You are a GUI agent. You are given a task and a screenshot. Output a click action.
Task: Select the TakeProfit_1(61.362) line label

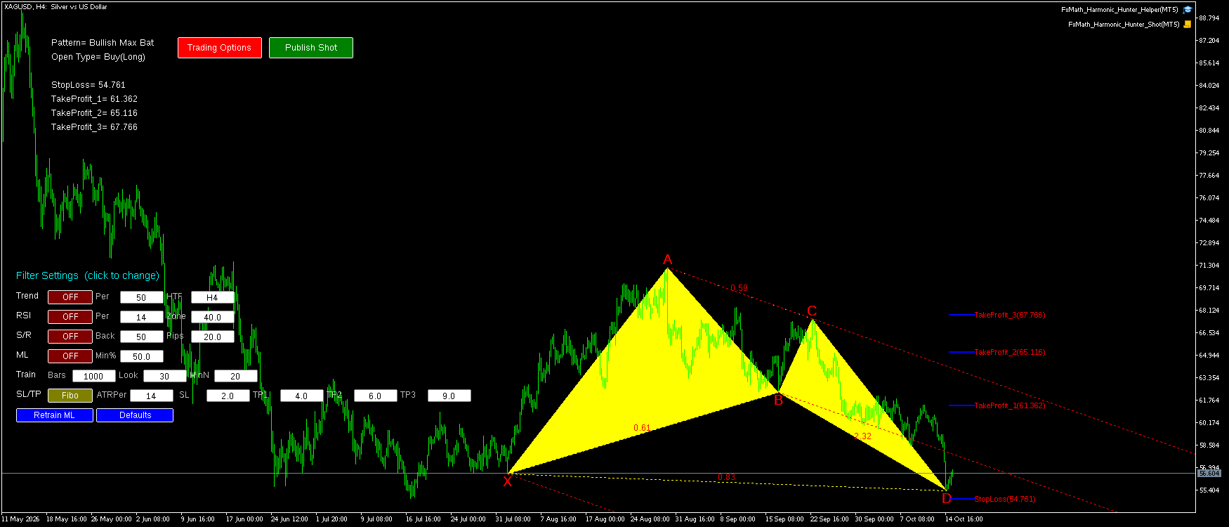[x=1009, y=405]
